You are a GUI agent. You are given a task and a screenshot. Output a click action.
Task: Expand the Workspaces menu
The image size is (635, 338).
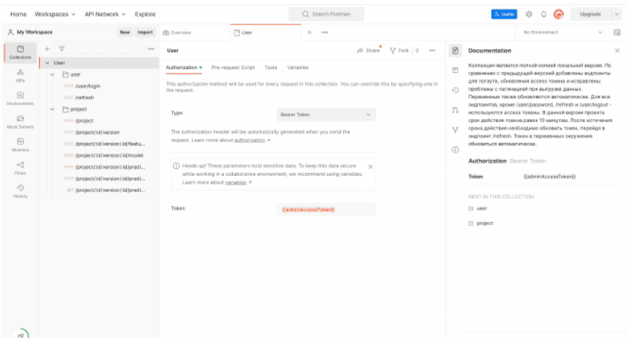55,14
